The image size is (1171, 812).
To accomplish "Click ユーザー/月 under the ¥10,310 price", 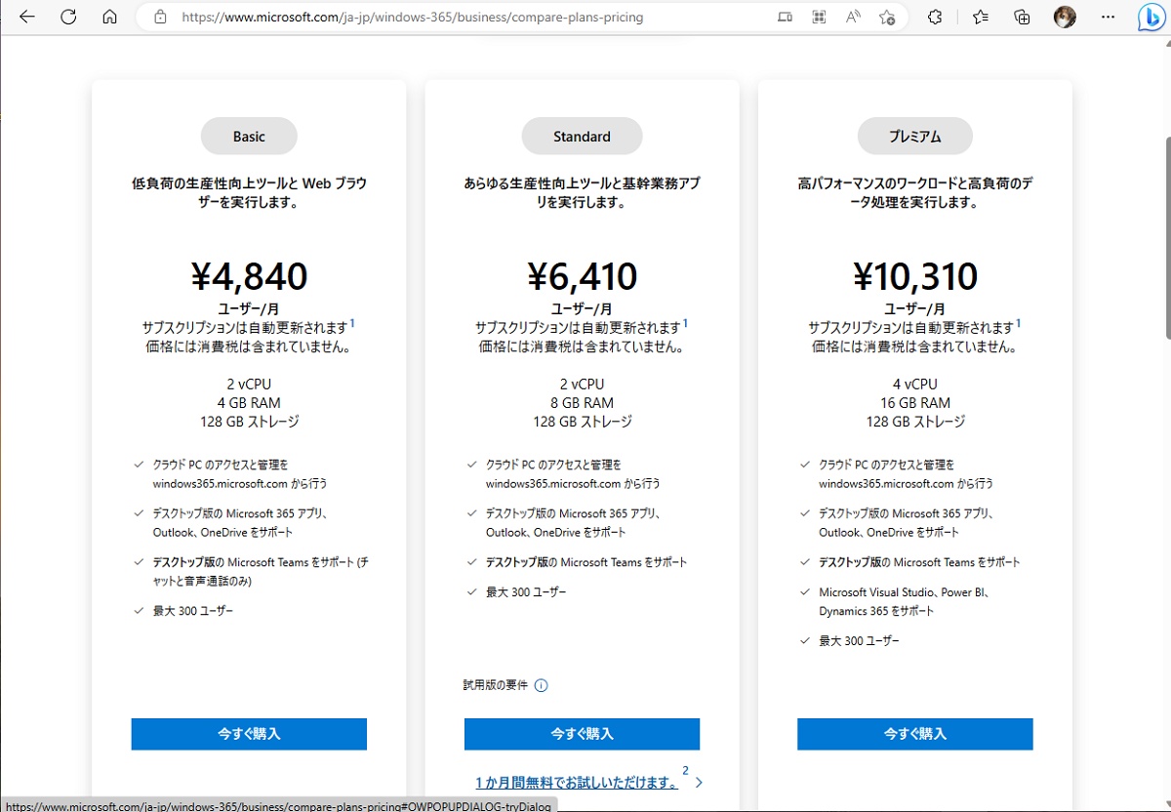I will point(914,309).
